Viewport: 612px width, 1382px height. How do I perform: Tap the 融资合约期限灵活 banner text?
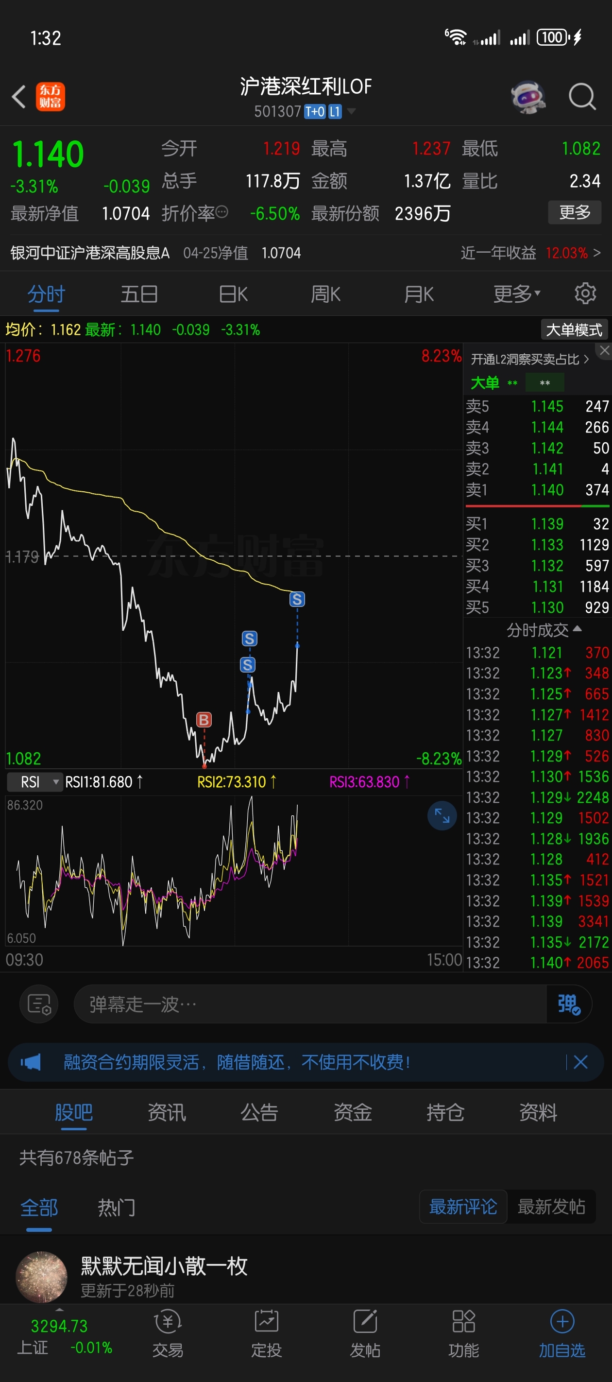(x=237, y=1062)
